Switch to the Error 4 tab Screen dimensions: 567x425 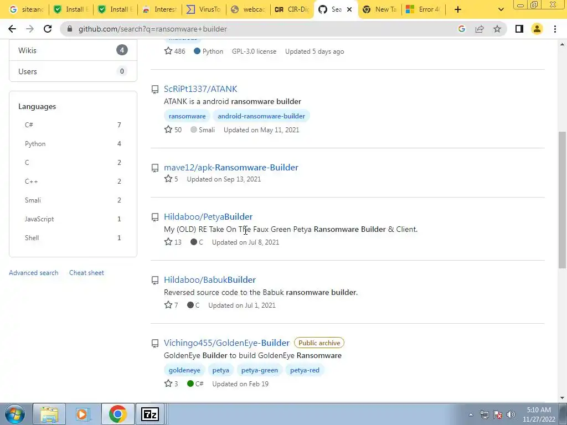tap(424, 9)
